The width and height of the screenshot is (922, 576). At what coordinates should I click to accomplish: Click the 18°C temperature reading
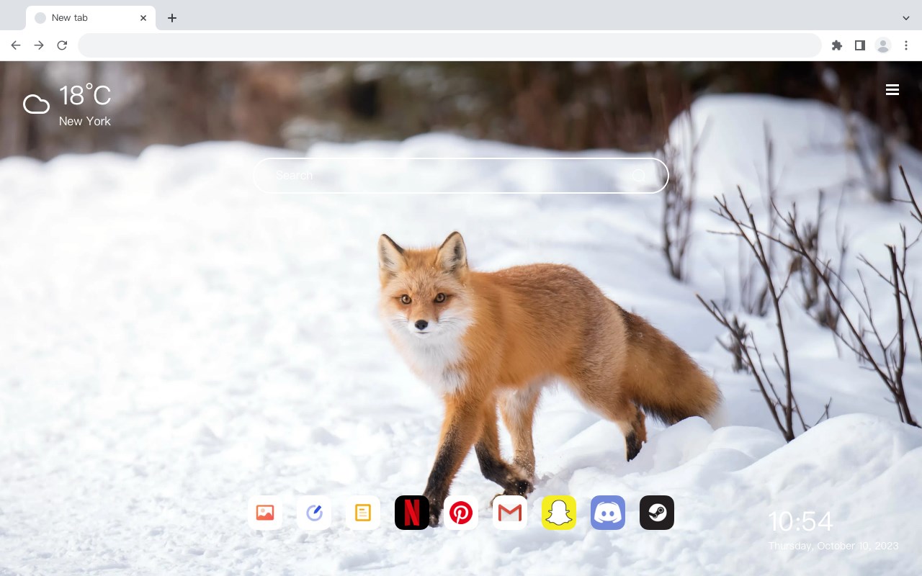85,95
